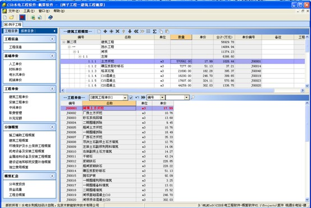Open the 编号 search field dropdown

[162, 98]
